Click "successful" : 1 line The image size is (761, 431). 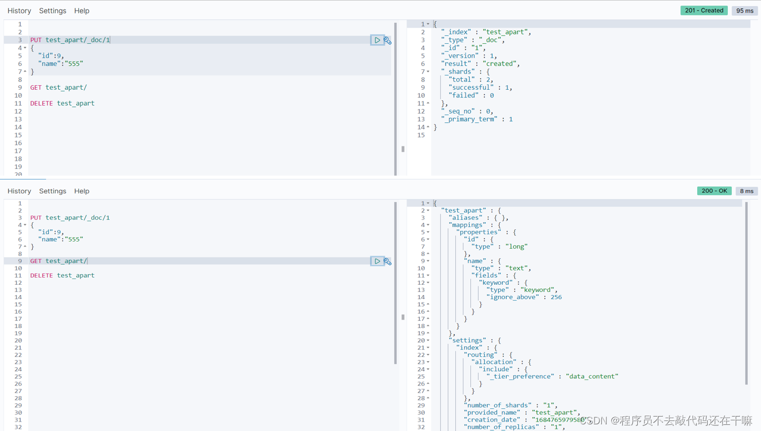tap(480, 88)
